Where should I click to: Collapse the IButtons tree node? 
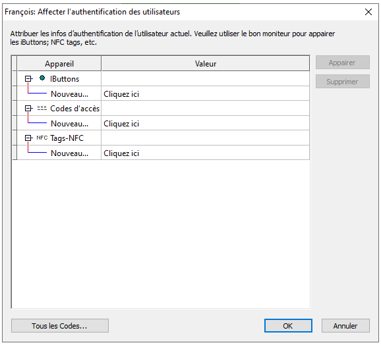pos(28,78)
